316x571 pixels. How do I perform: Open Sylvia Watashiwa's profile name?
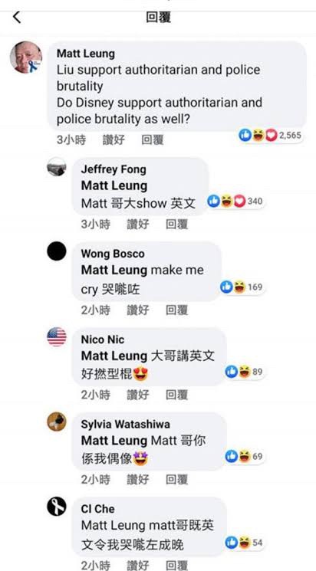point(125,425)
